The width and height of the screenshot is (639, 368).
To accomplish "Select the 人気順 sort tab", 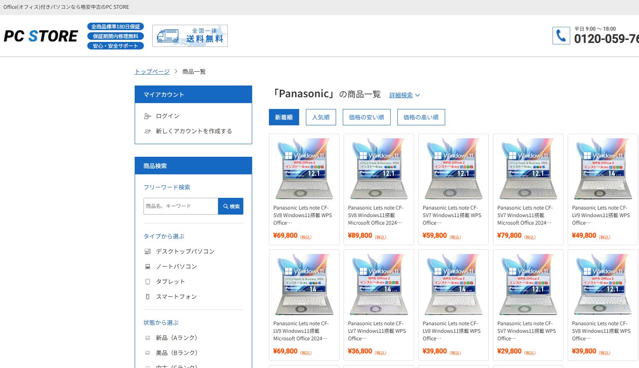I will pos(321,117).
